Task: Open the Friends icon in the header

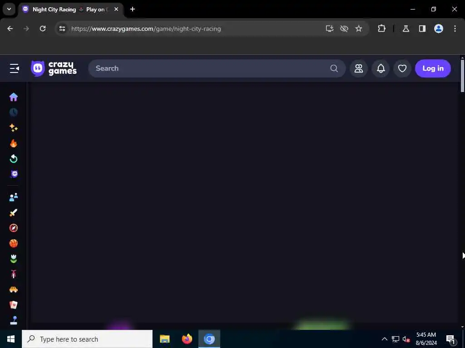Action: [359, 68]
